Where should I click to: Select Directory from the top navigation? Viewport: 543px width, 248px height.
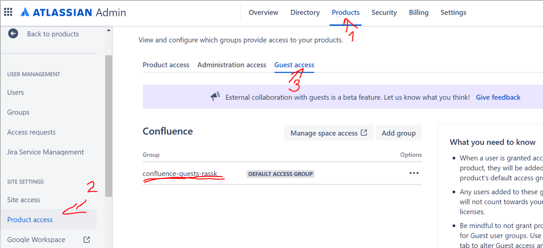305,12
